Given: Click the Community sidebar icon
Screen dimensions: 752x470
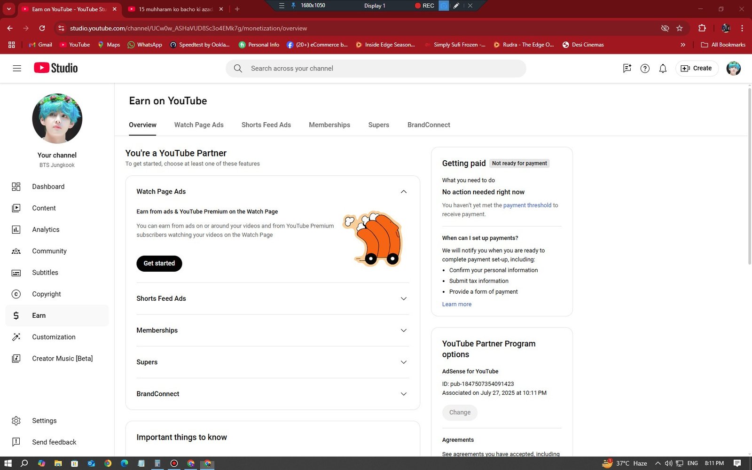Looking at the screenshot, I should click(16, 251).
